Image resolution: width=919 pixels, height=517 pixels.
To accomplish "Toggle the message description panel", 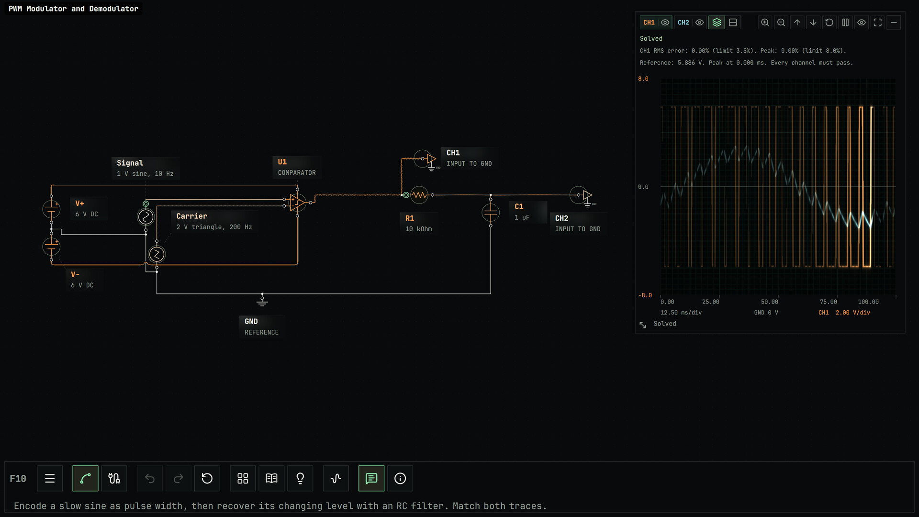I will (x=371, y=478).
